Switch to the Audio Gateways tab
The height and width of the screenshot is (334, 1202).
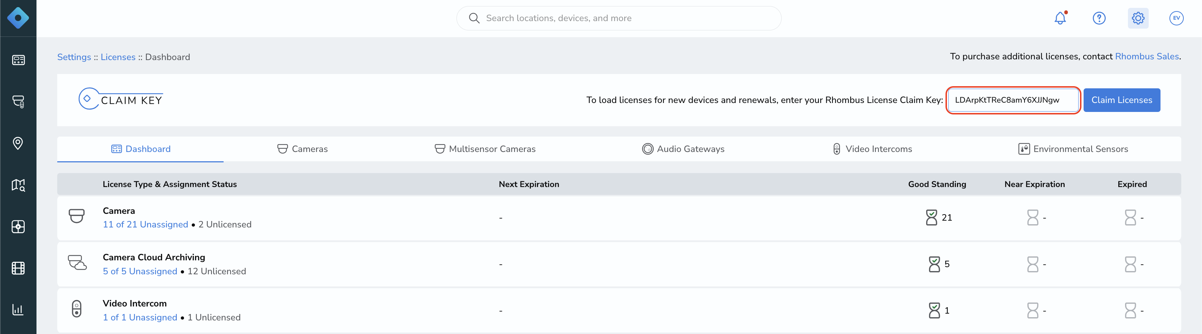click(x=683, y=149)
